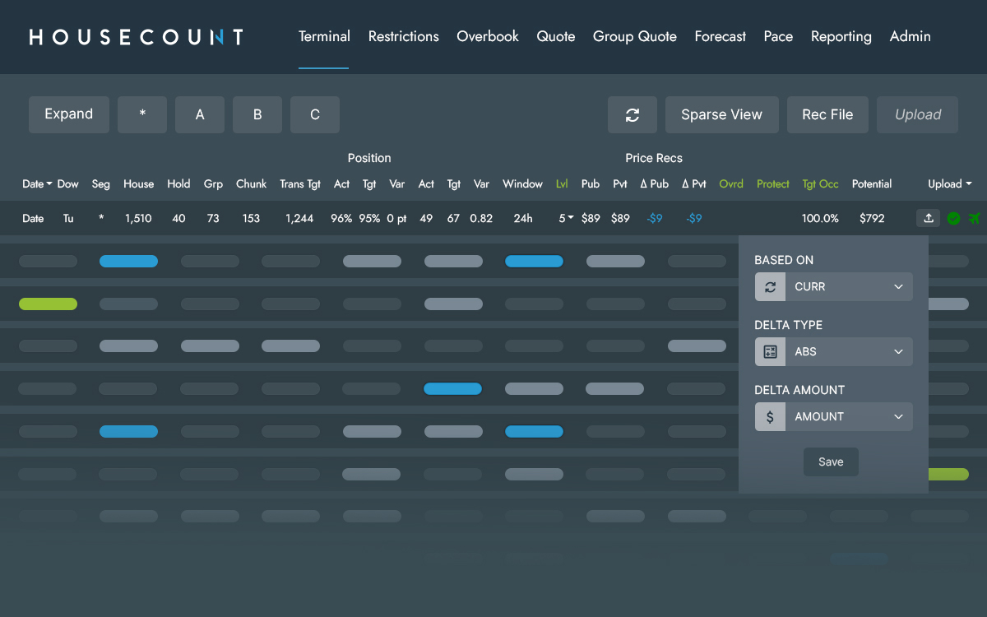
Task: Click the refresh icon beside CURR
Action: pyautogui.click(x=770, y=287)
